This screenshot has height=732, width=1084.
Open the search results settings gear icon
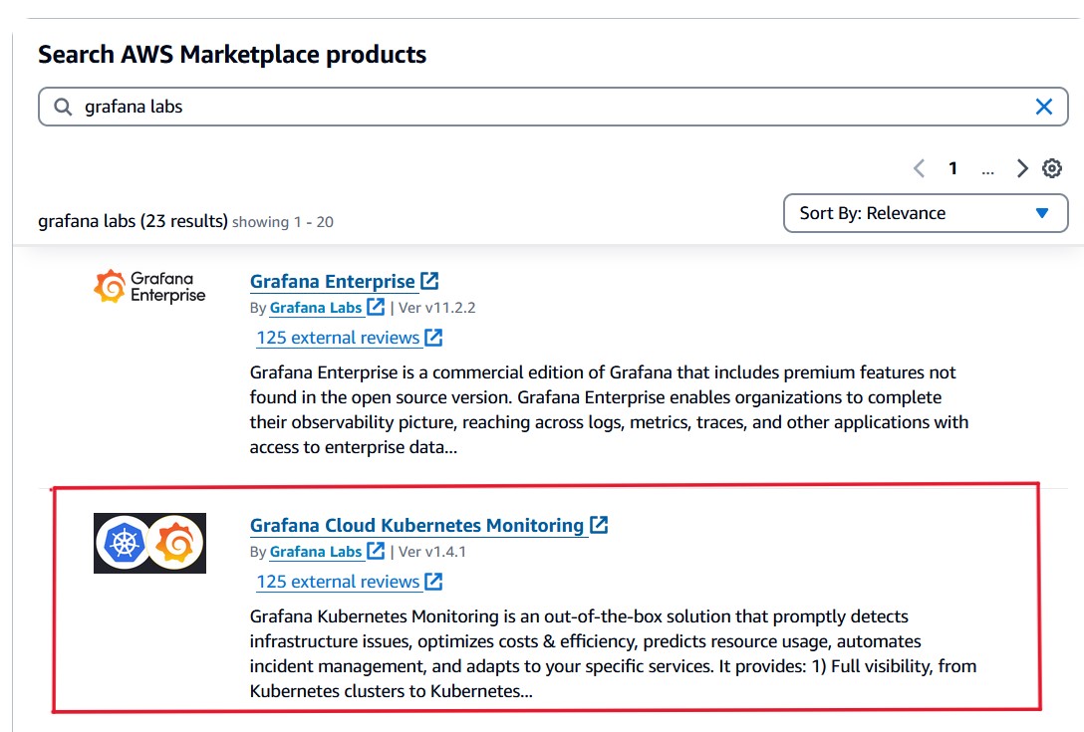coord(1052,168)
